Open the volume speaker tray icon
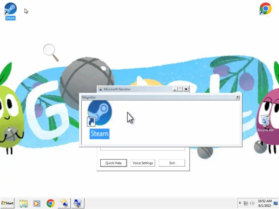Image resolution: width=279 pixels, height=209 pixels. pyautogui.click(x=252, y=203)
